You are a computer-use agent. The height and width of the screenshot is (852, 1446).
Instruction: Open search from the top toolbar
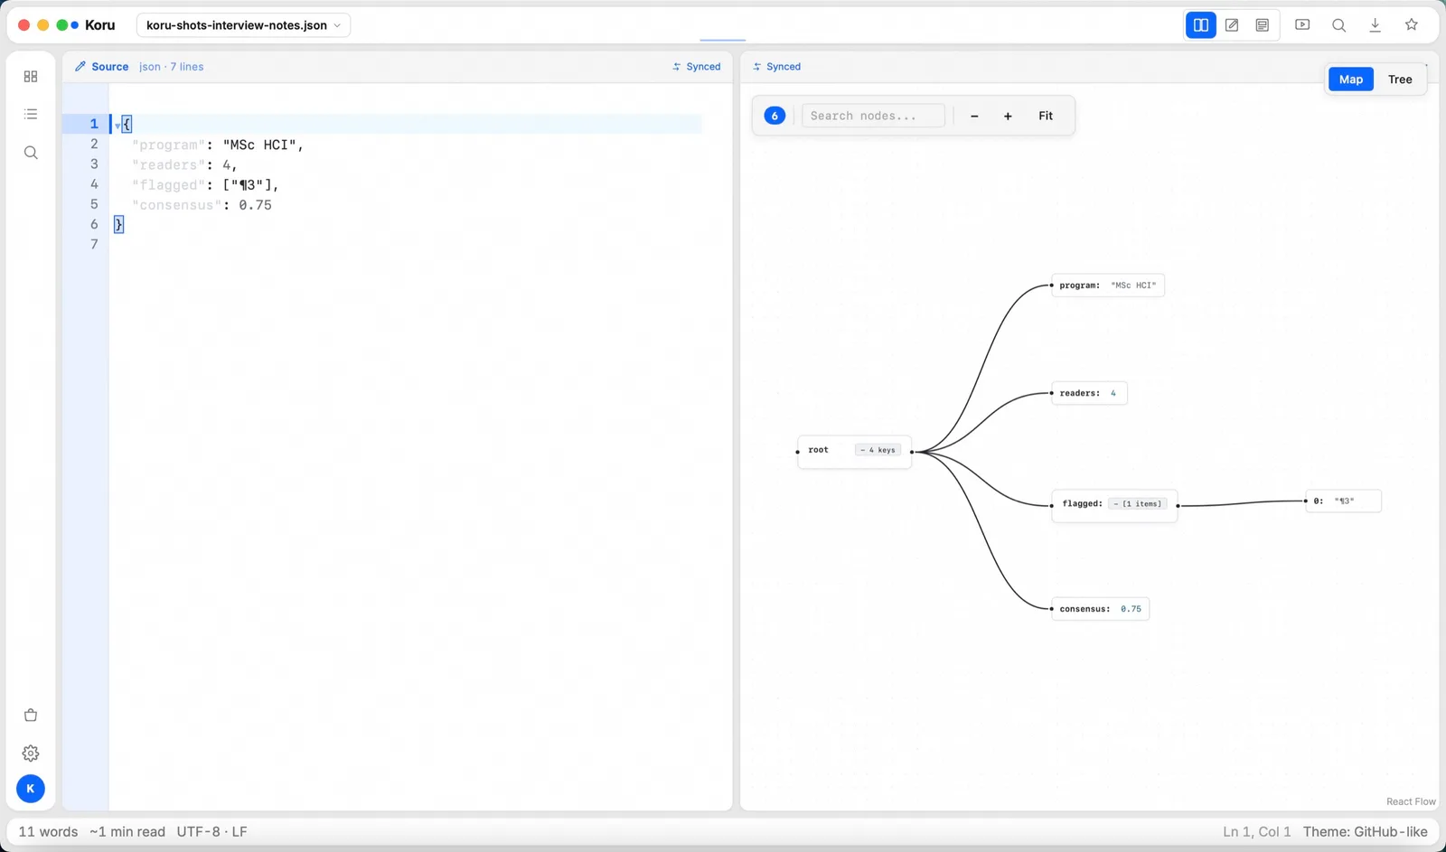tap(1338, 25)
